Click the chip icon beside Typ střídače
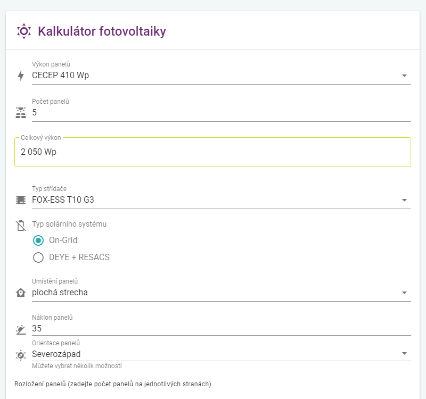 pyautogui.click(x=21, y=200)
